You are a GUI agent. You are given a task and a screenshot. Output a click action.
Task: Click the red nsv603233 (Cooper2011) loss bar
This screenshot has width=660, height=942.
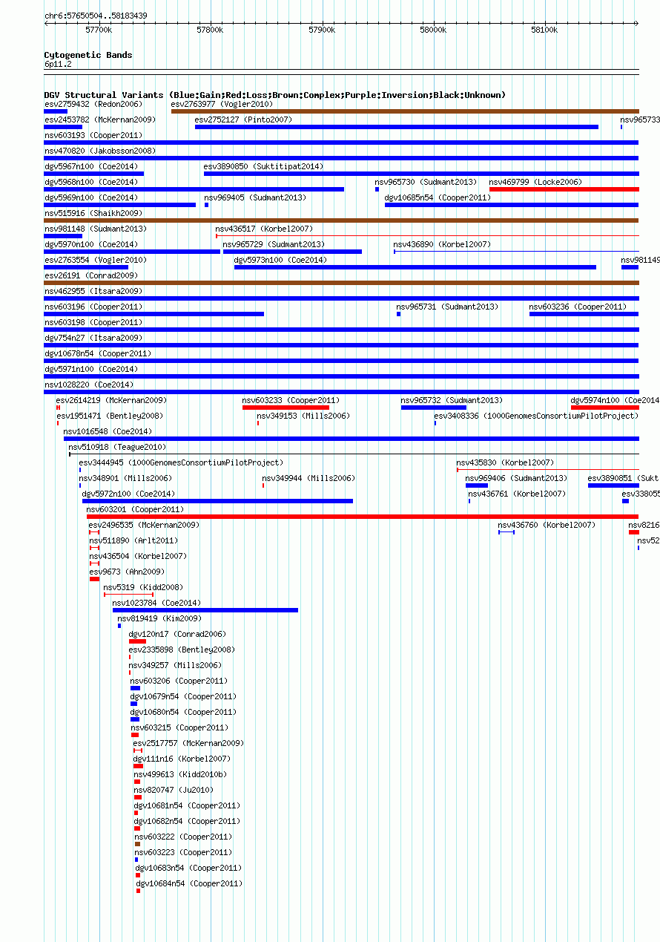coord(286,408)
